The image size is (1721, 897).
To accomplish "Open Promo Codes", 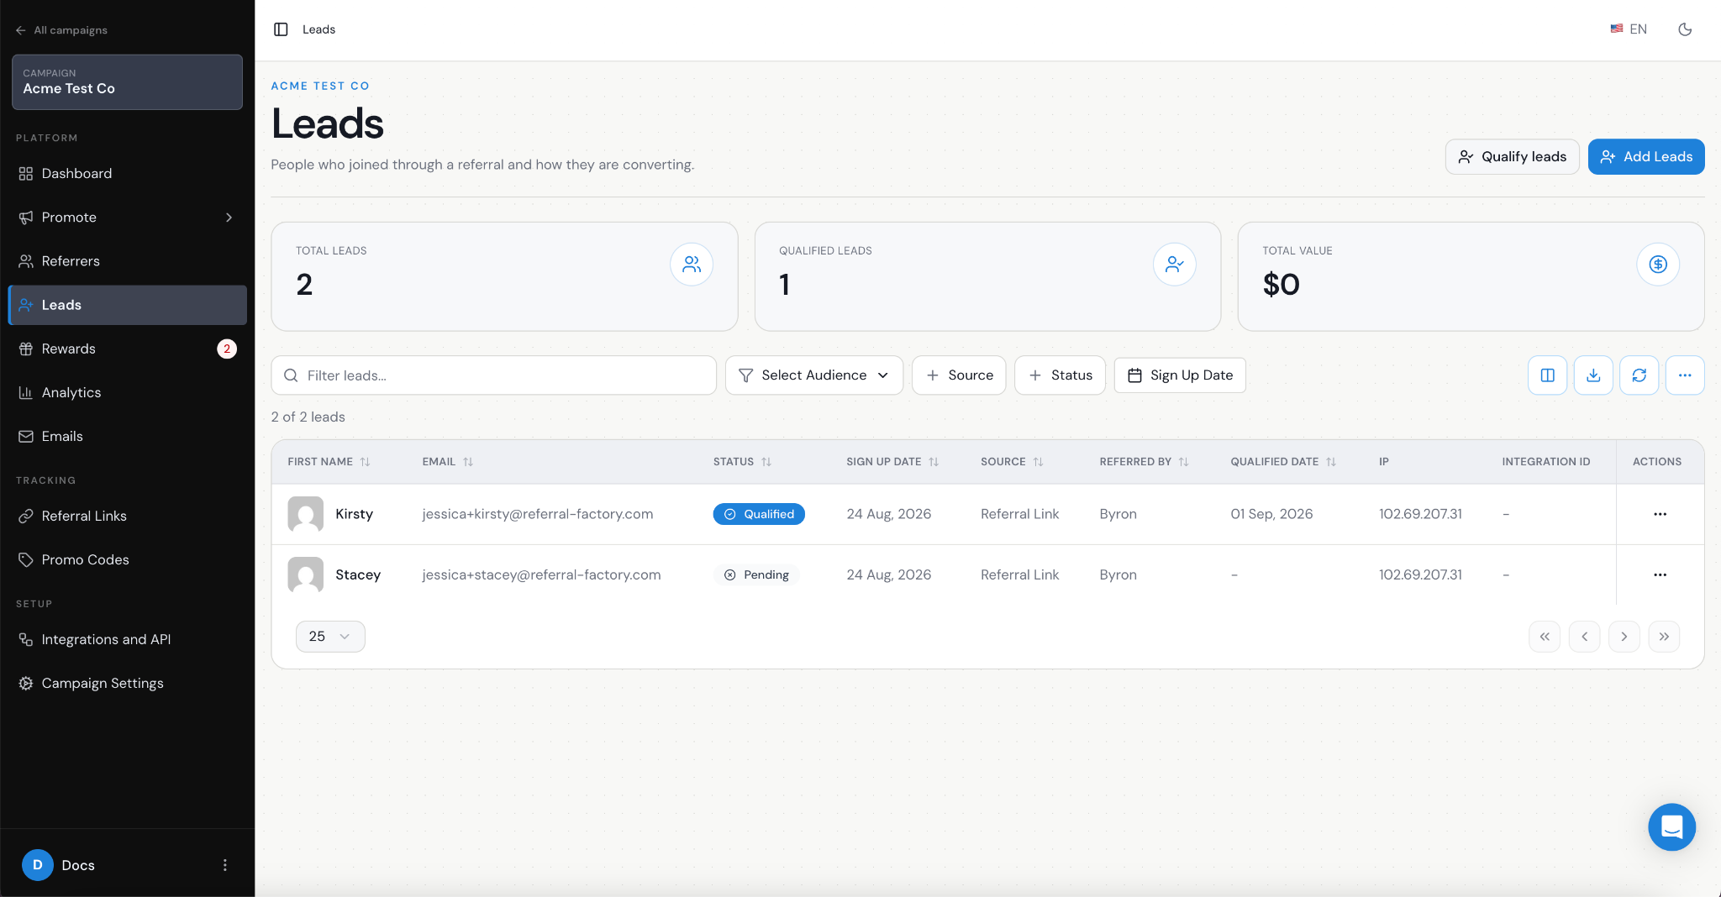I will click(x=127, y=559).
